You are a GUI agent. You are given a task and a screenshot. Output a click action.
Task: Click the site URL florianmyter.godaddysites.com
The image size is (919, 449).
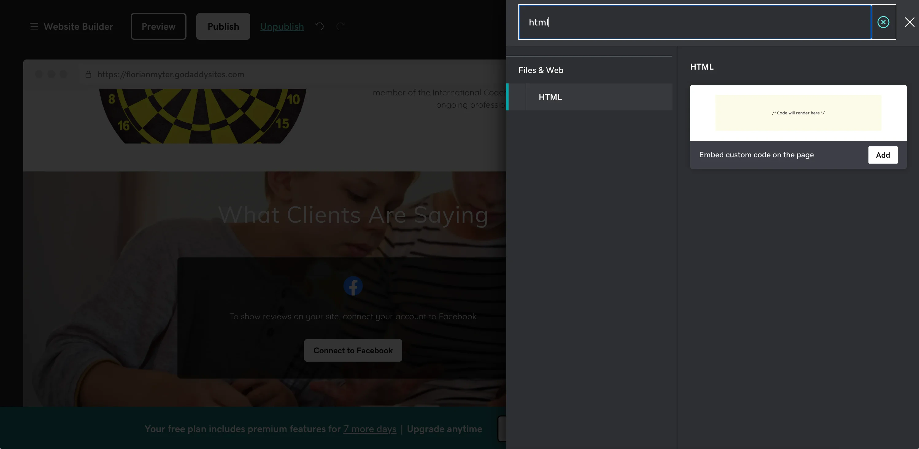(x=171, y=74)
